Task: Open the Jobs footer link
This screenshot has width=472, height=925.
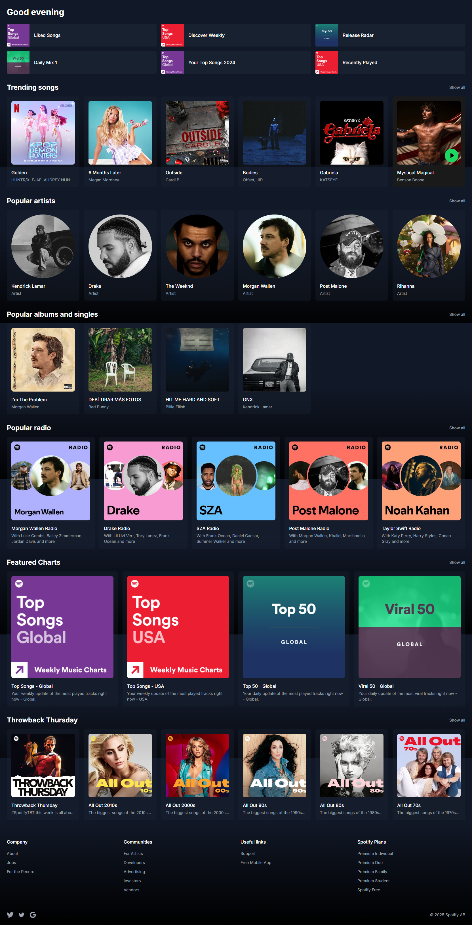Action: pyautogui.click(x=11, y=863)
